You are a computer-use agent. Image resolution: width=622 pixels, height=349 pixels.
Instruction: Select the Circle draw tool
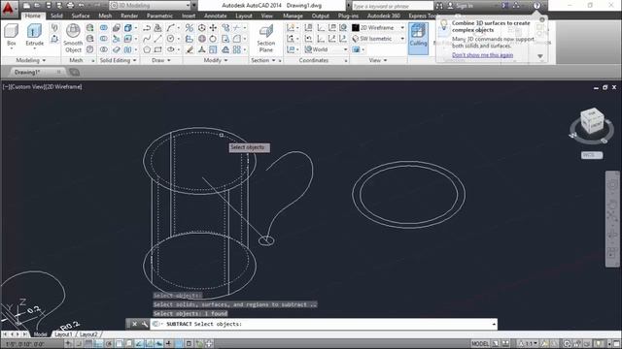tap(170, 39)
